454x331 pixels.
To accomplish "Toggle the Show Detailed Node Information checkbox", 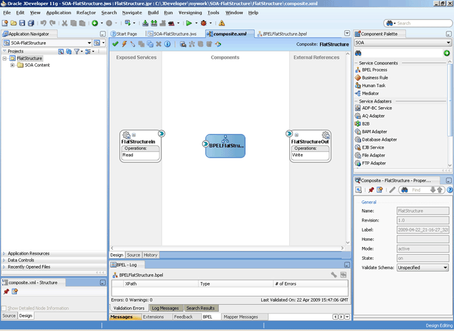I will click(x=4, y=308).
